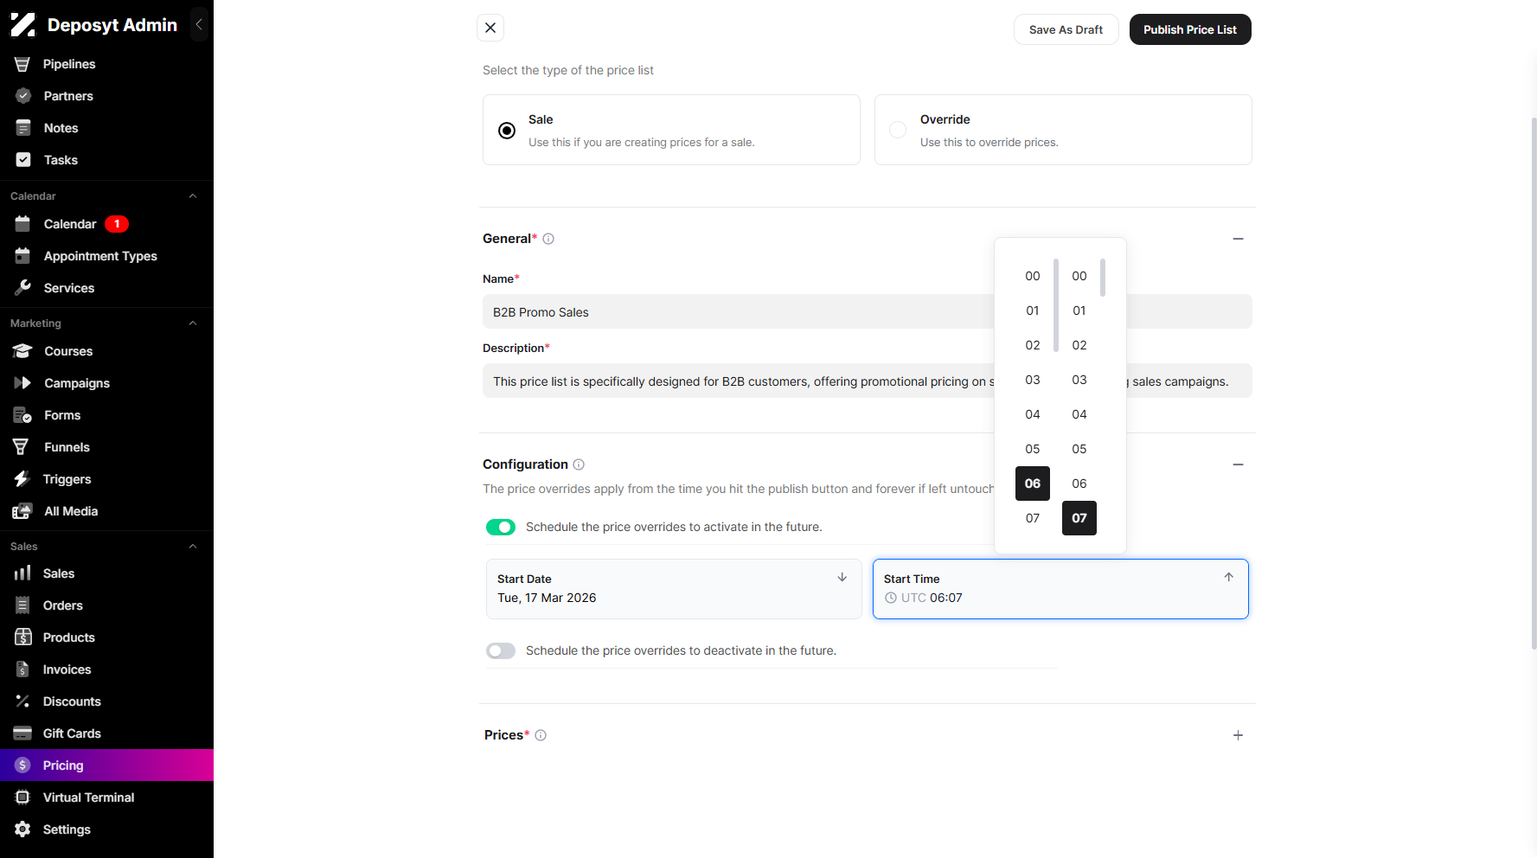Image resolution: width=1537 pixels, height=858 pixels.
Task: Click the All Media icon
Action: [x=22, y=511]
